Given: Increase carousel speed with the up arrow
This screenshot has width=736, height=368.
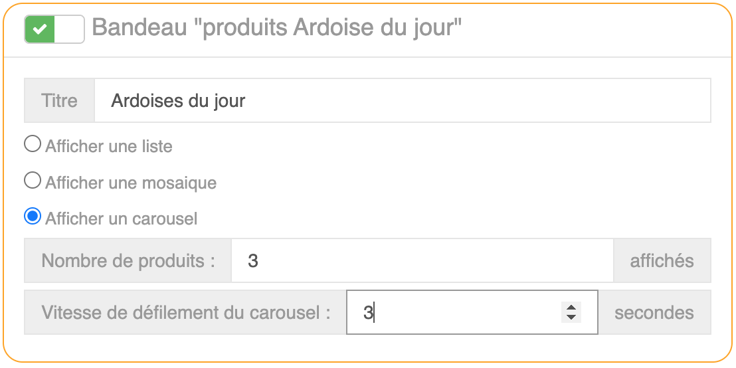Looking at the screenshot, I should tap(571, 307).
